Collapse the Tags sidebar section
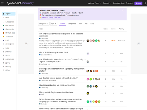The width and height of the screenshot is (147, 110). click(6, 48)
